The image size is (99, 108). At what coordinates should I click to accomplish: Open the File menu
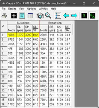[x=4, y=9]
